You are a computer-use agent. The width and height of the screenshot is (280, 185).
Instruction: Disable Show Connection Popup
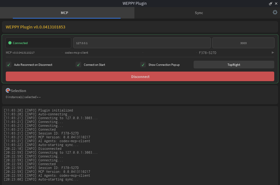point(143,65)
